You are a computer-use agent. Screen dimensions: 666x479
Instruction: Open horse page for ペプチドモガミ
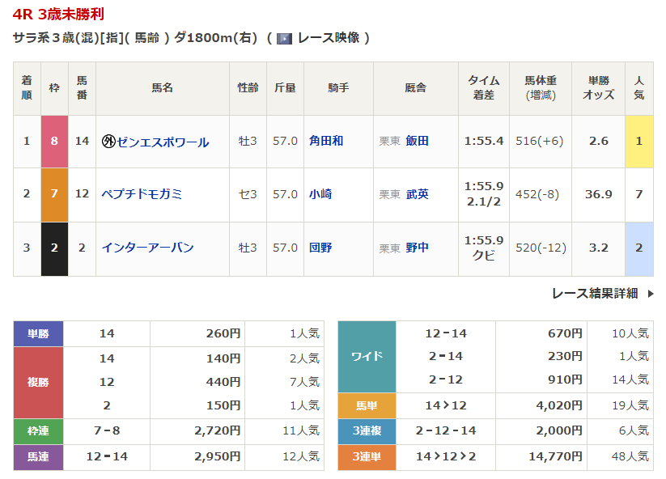click(142, 194)
